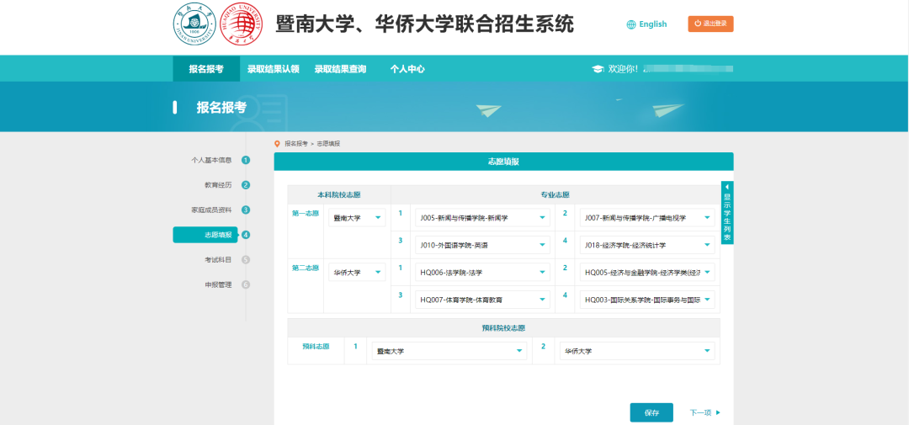Click step circle 5 for 考试科目
The height and width of the screenshot is (425, 909).
(246, 260)
